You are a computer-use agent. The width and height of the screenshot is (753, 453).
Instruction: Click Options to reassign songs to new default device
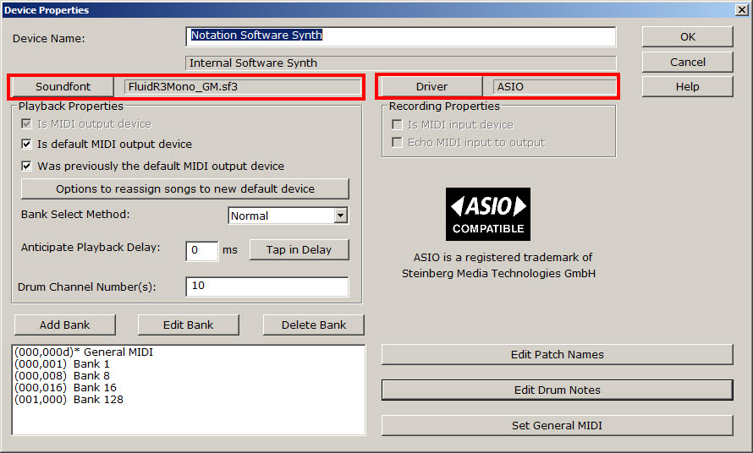[x=185, y=188]
